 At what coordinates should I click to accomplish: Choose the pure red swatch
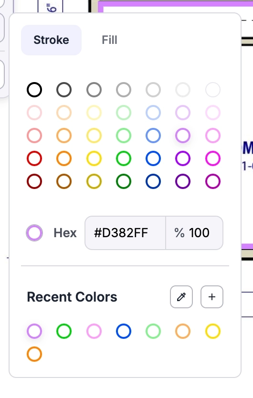[34, 158]
